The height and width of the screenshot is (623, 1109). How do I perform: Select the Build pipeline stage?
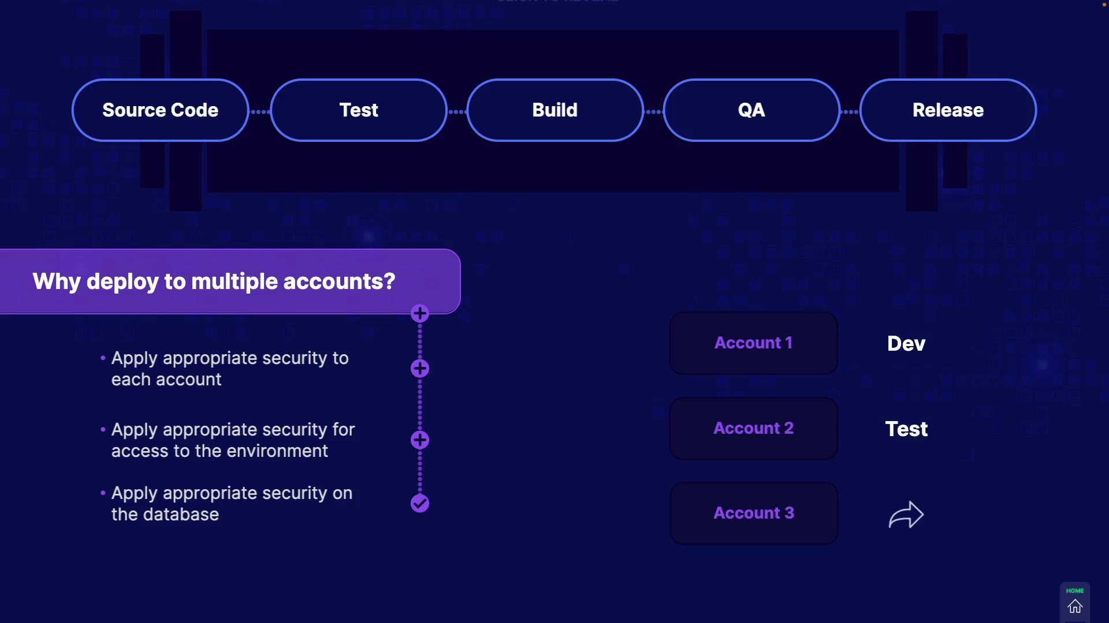pos(555,110)
